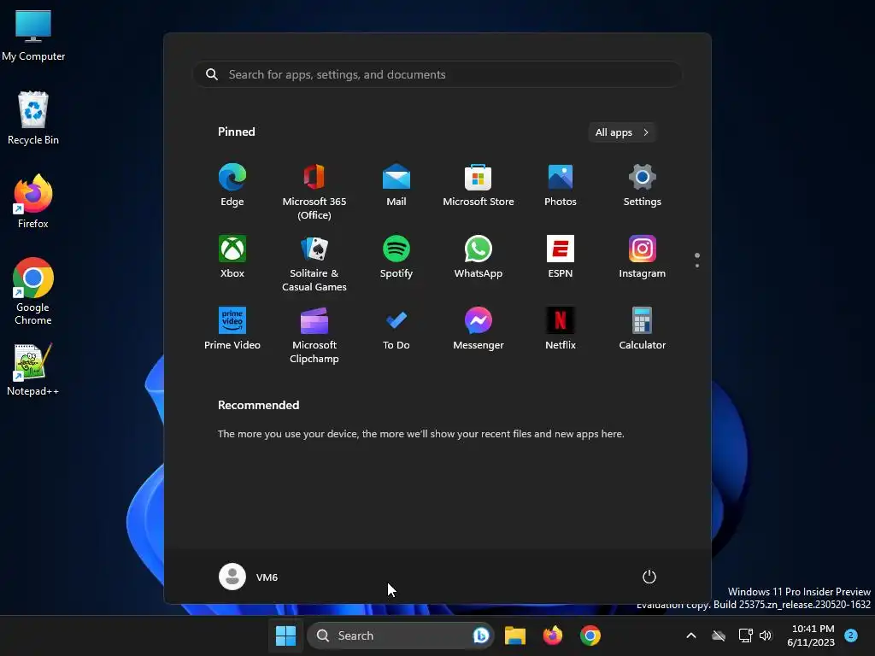This screenshot has height=656, width=875.
Task: Open Solitaire & Casual Games
Action: click(314, 263)
